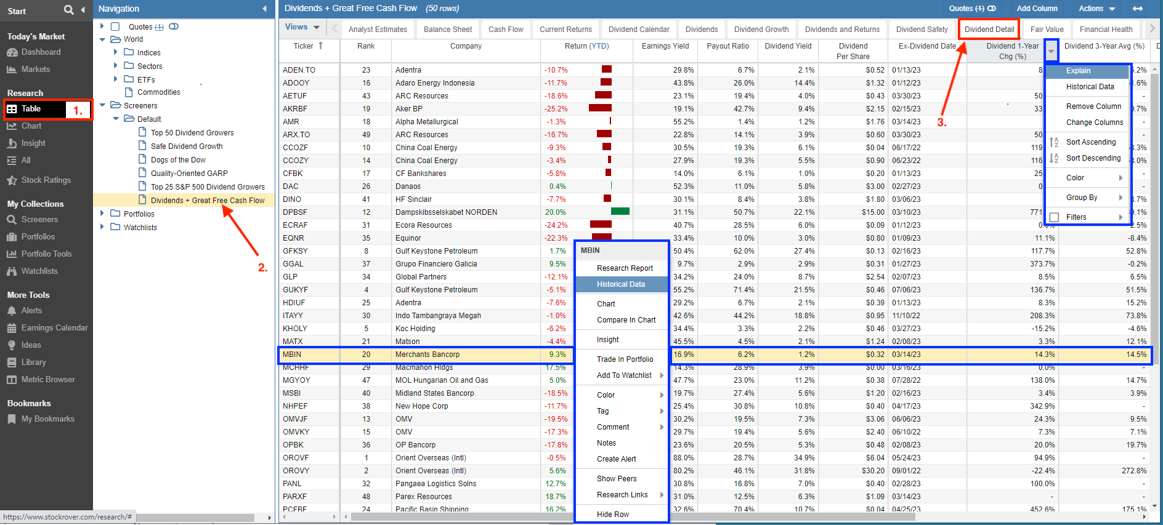This screenshot has height=525, width=1163.
Task: Expand the Portfolios folder in Navigation
Action: (x=102, y=213)
